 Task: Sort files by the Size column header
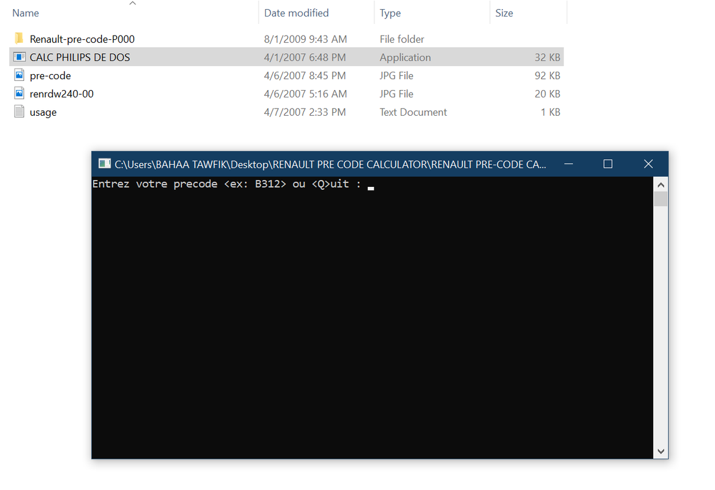[504, 13]
